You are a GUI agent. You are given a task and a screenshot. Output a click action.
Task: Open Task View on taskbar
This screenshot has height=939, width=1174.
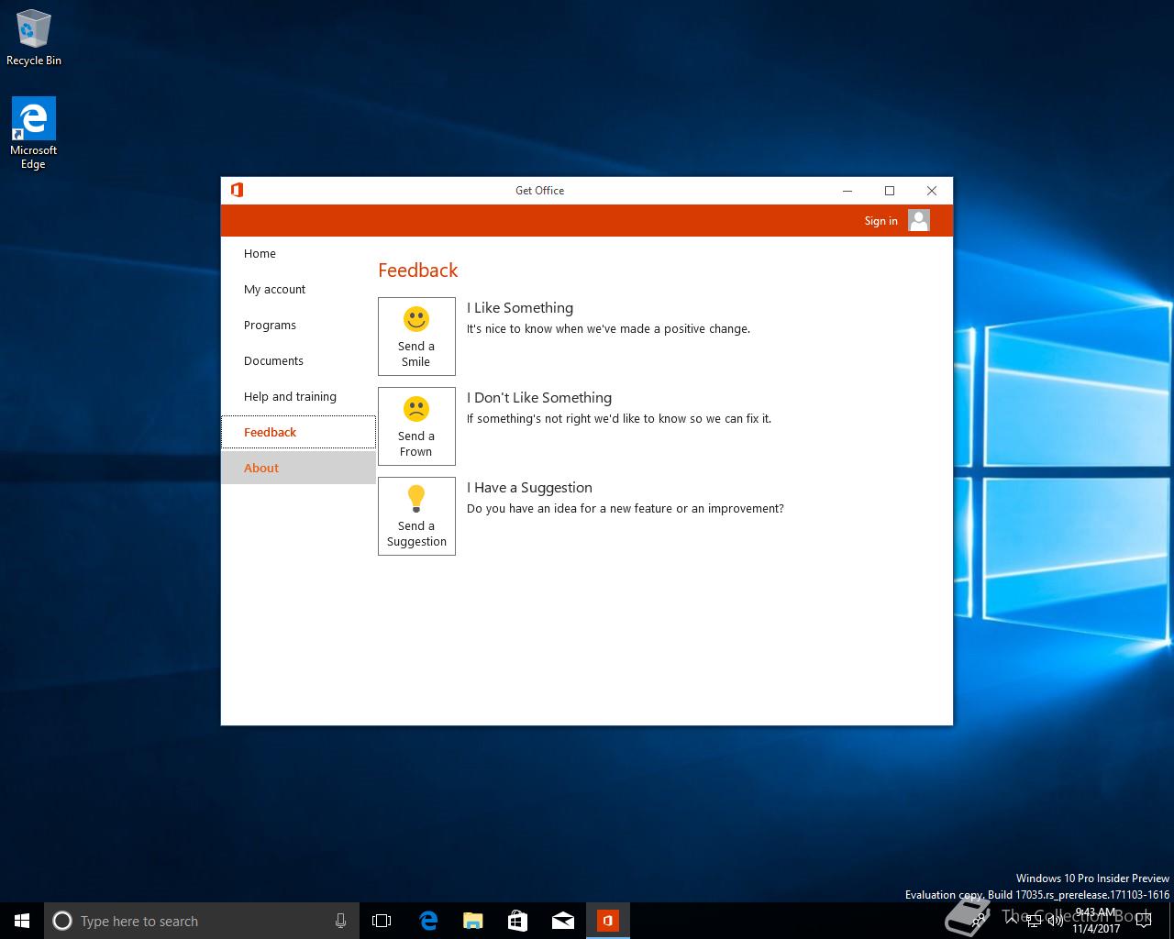click(382, 921)
